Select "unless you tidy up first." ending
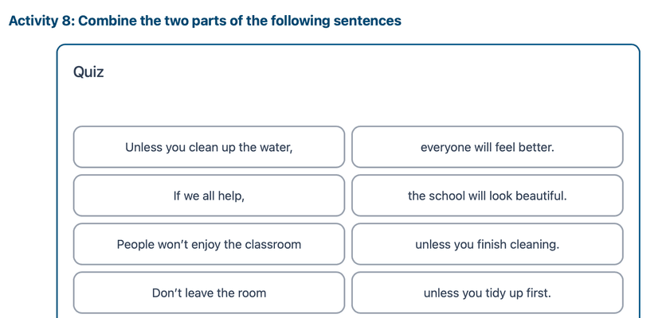The height and width of the screenshot is (318, 670). (487, 293)
